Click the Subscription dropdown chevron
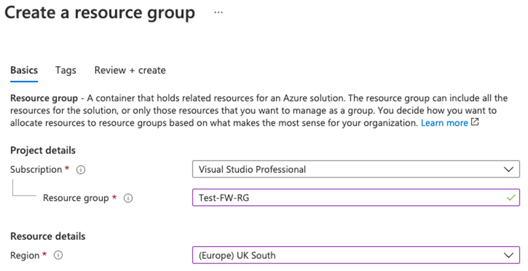The width and height of the screenshot is (528, 271). pos(510,169)
